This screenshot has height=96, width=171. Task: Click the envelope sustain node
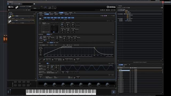tap(94, 47)
